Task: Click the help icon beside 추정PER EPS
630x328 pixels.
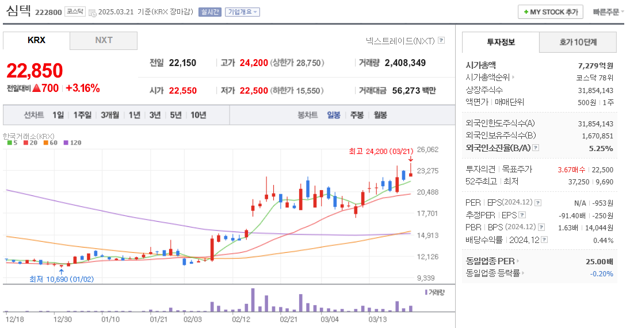Action: pos(522,215)
